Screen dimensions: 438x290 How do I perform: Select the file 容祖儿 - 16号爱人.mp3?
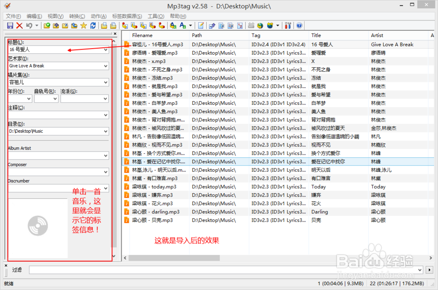(158, 45)
